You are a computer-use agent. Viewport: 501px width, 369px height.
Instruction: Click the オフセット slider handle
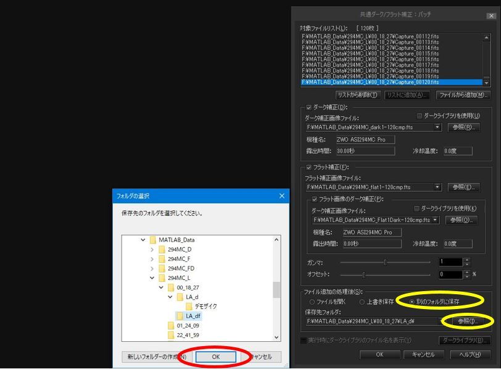pos(363,274)
